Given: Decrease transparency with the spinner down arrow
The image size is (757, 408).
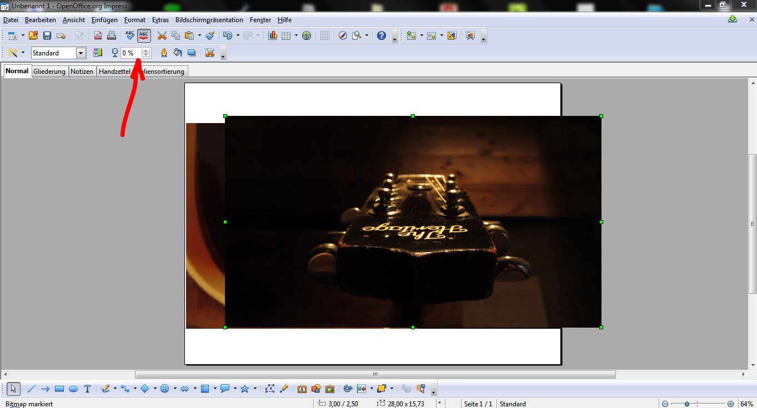Looking at the screenshot, I should point(146,55).
